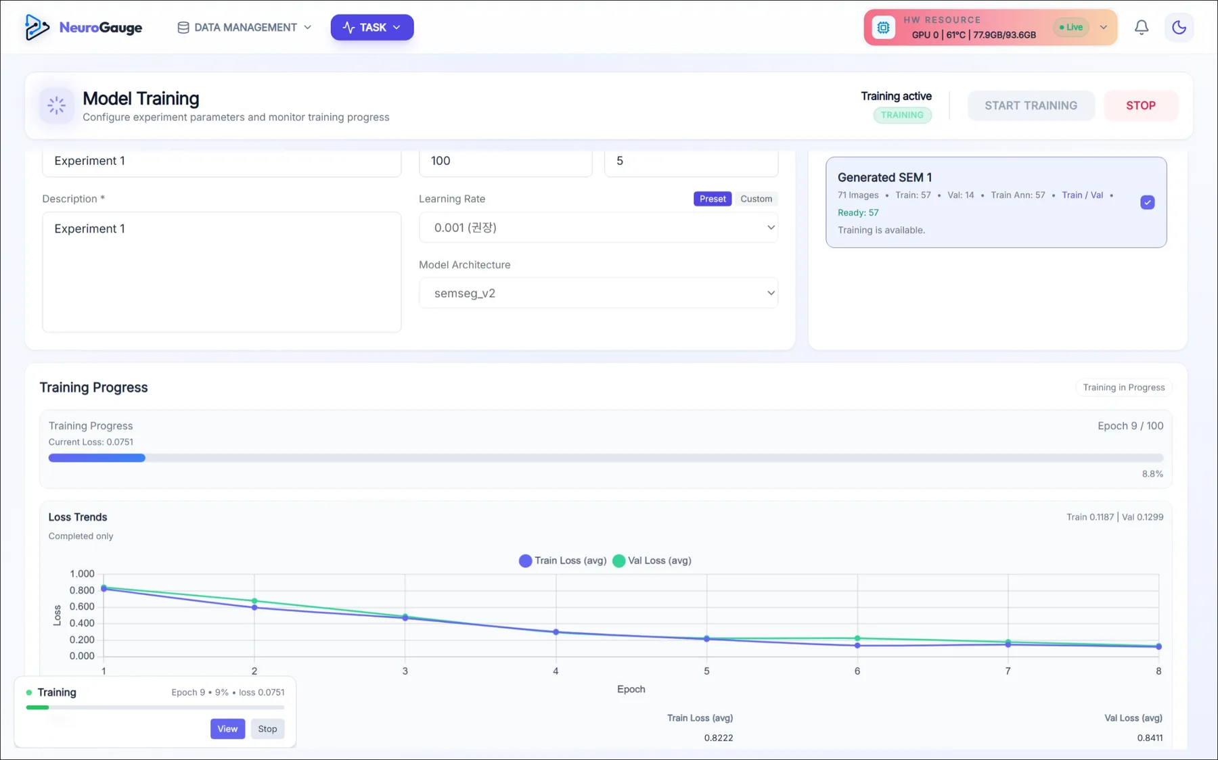The width and height of the screenshot is (1218, 760).
Task: Open the Data Management menu
Action: pyautogui.click(x=245, y=27)
